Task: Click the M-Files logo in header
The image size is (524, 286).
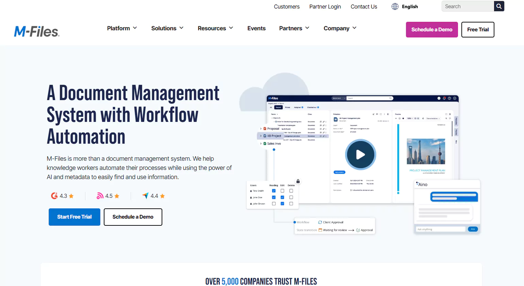Action: click(37, 31)
